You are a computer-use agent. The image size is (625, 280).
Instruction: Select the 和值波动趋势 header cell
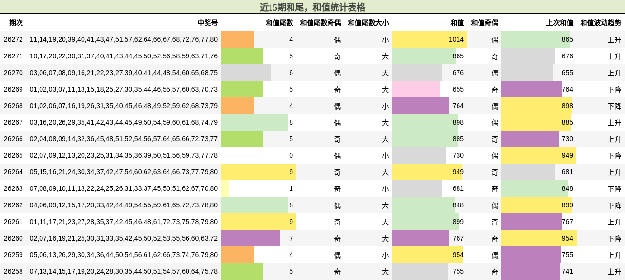(601, 23)
